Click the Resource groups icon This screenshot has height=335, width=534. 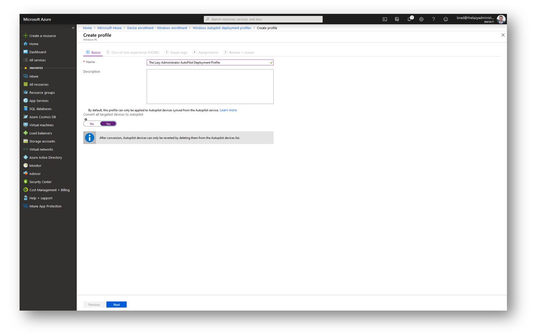pos(26,92)
